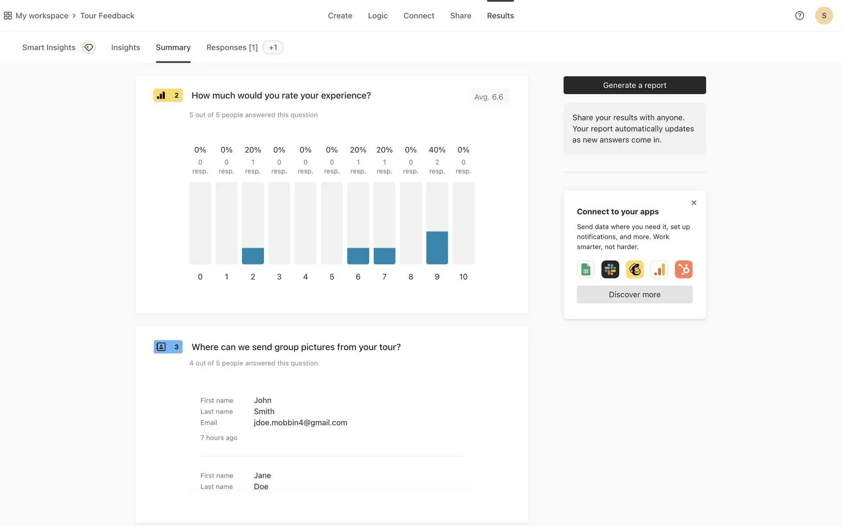Click the Slack integration icon
Viewport: 842px width, 526px height.
(610, 270)
